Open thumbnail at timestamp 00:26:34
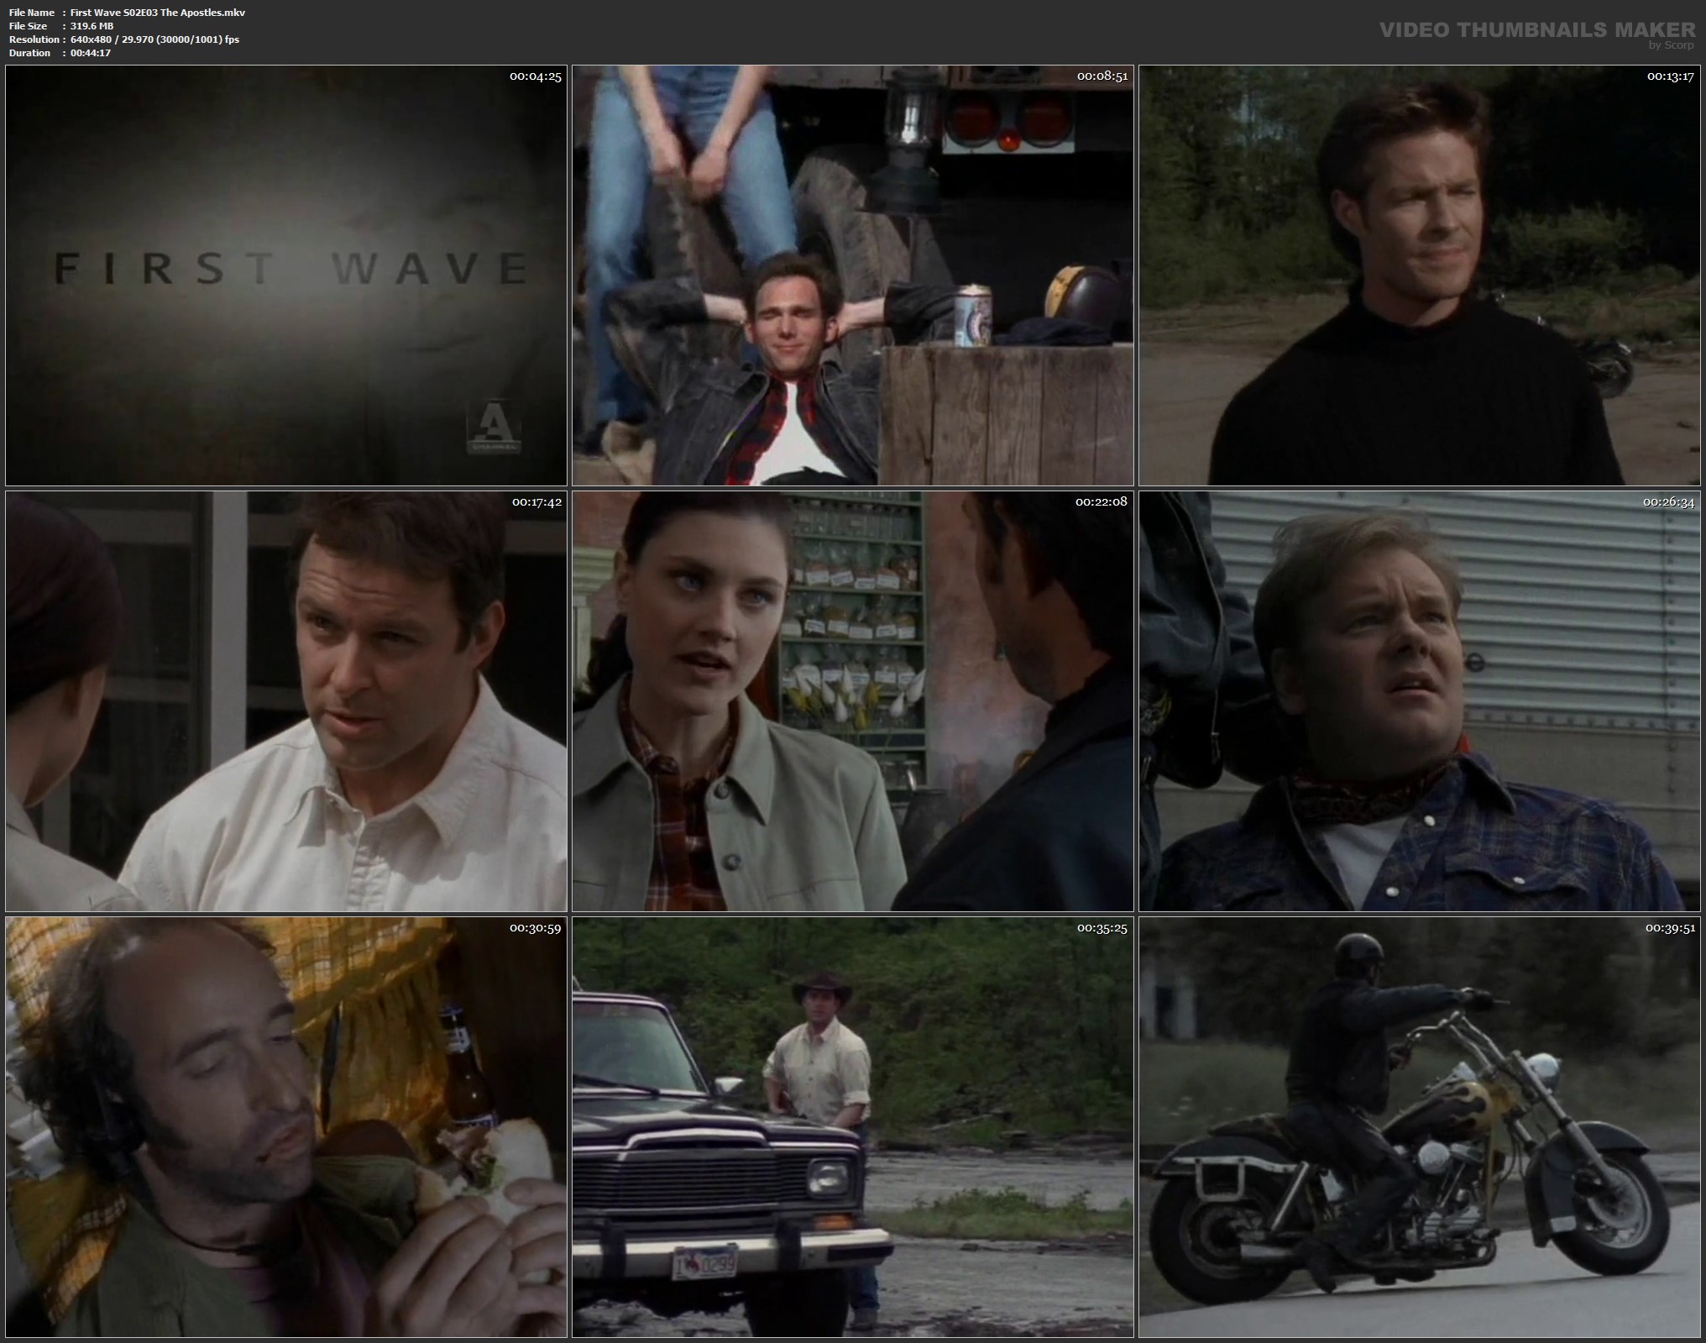 click(1419, 701)
